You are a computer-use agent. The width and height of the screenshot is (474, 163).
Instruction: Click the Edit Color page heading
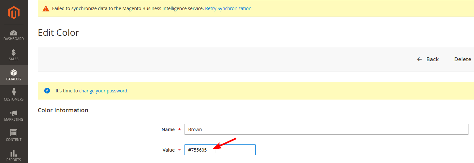59,33
